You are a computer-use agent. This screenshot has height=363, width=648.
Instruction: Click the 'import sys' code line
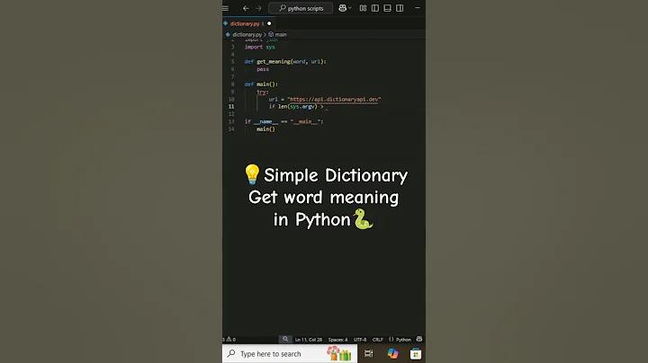[x=259, y=47]
